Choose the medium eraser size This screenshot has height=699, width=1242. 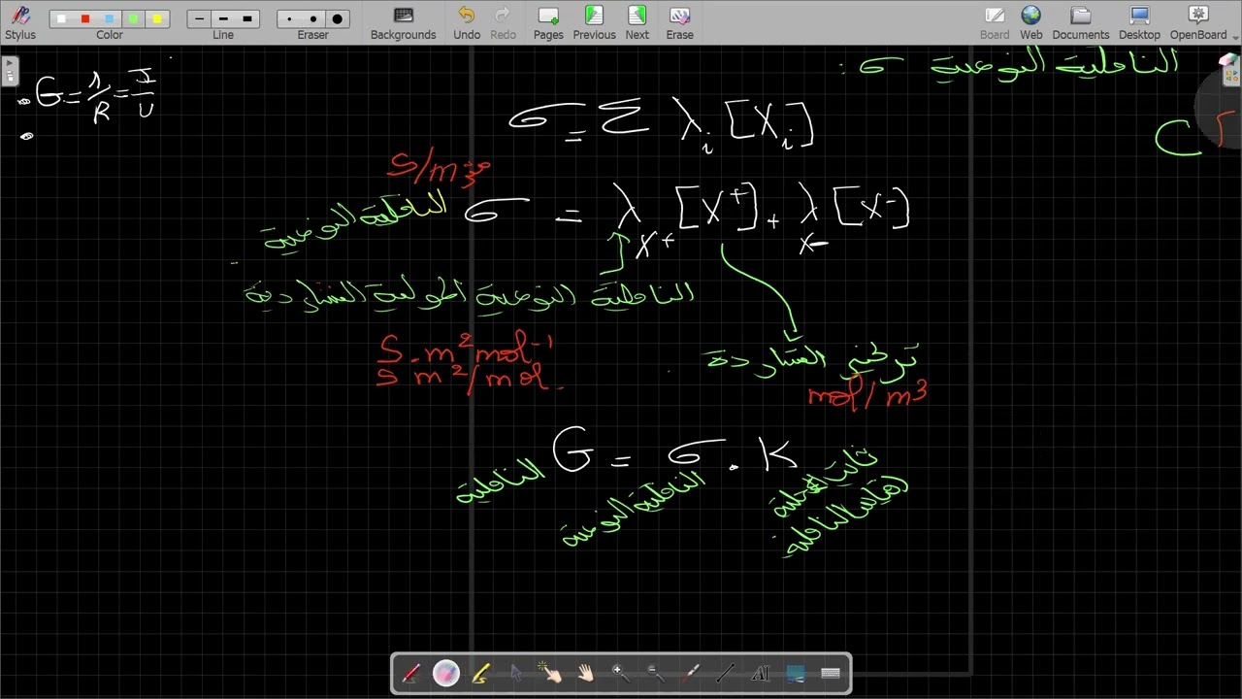coord(312,18)
